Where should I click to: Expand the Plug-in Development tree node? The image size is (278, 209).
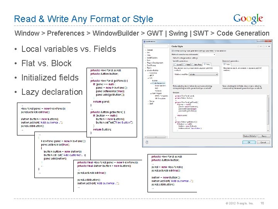click(x=146, y=63)
